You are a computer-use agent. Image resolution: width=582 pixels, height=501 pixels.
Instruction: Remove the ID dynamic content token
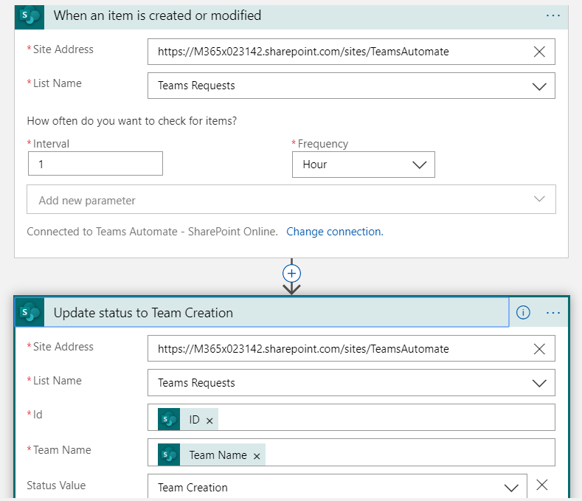[209, 421]
